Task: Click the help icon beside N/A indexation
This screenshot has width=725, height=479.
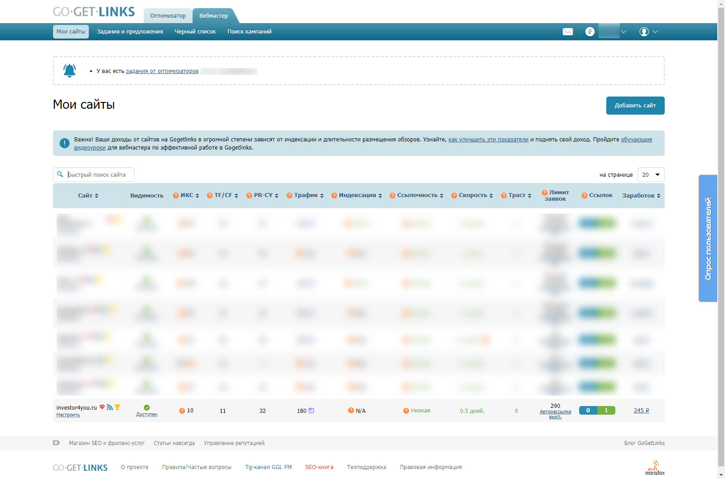Action: coord(351,411)
